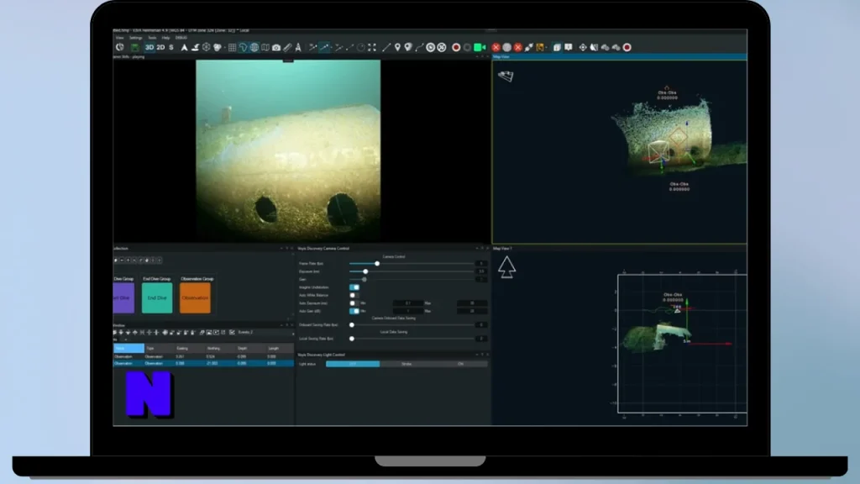The width and height of the screenshot is (860, 484).
Task: Open the Help menu
Action: point(165,38)
